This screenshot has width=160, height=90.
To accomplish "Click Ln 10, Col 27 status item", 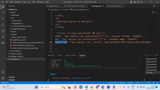I will point(117,82).
